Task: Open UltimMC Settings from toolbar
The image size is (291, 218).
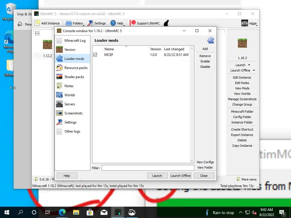Action: [97, 23]
